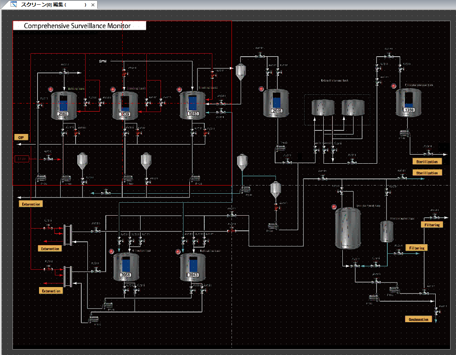This screenshot has height=355, width=456.
Task: Click the tank with value 3943
Action: (193, 267)
